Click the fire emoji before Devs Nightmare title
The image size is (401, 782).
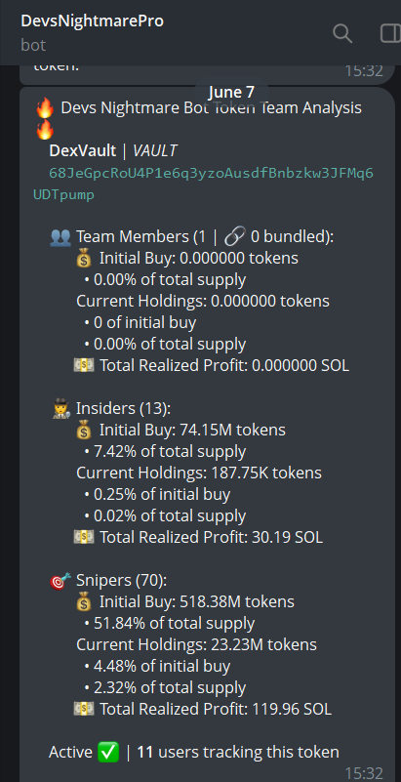[x=45, y=107]
